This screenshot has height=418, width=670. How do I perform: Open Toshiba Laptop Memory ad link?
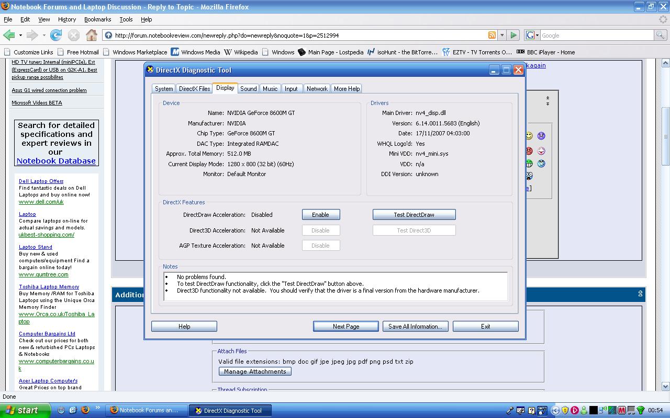point(49,287)
